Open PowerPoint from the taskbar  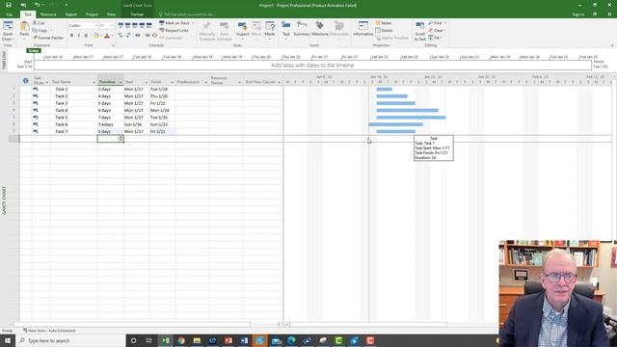point(228,340)
